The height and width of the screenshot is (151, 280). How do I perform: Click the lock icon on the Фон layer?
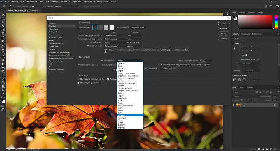274,105
